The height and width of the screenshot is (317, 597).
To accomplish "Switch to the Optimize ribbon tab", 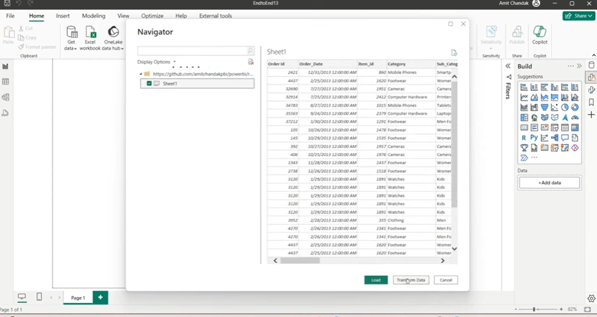I will pos(152,16).
